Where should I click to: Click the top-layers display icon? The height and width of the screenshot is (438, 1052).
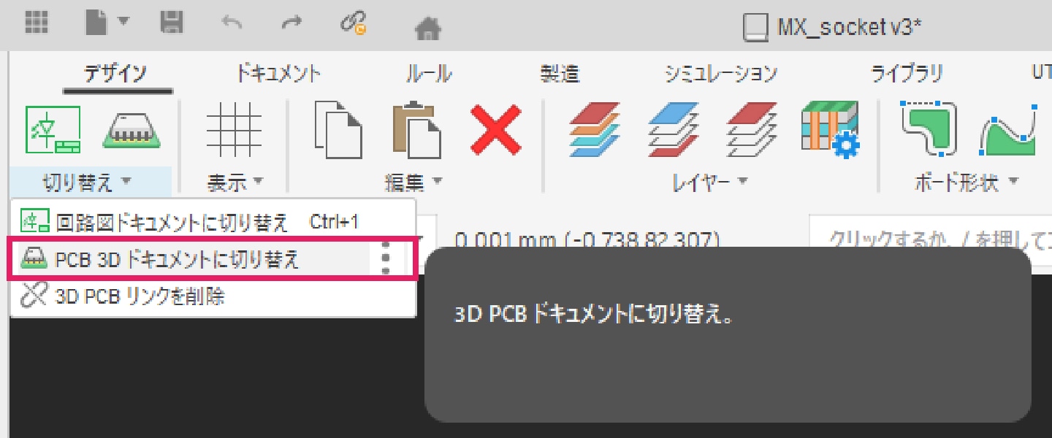(674, 130)
